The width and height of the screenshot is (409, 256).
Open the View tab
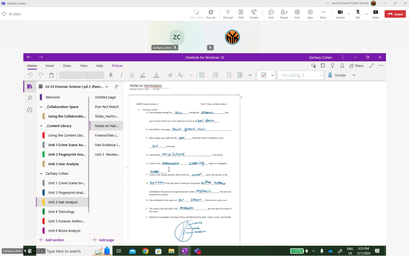pyautogui.click(x=84, y=66)
